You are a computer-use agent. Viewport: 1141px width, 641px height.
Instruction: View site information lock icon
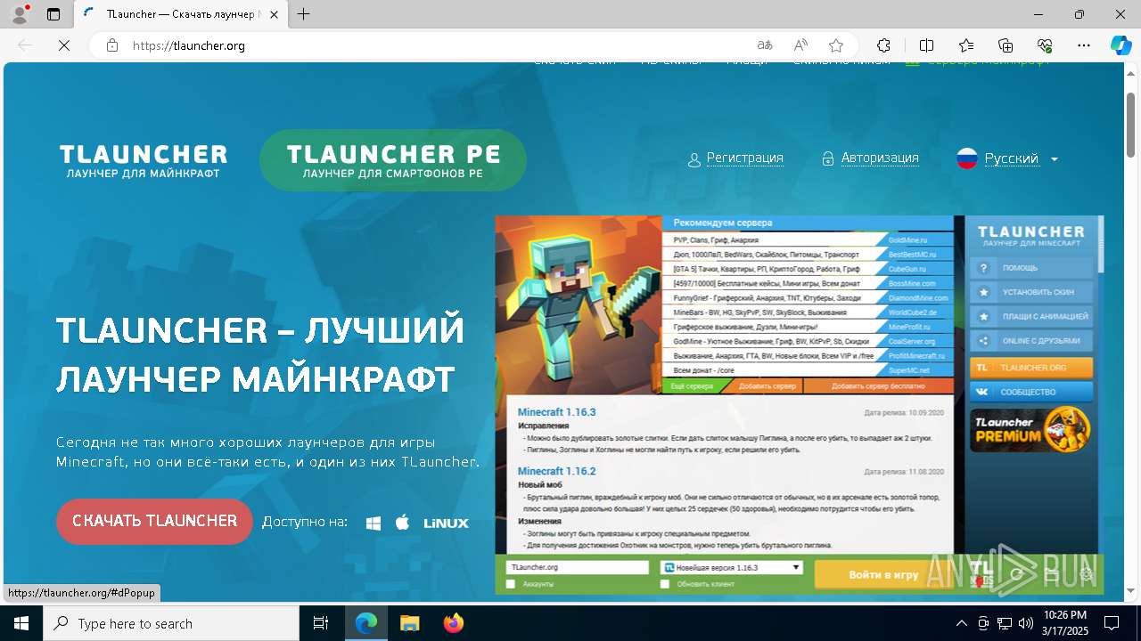click(111, 45)
